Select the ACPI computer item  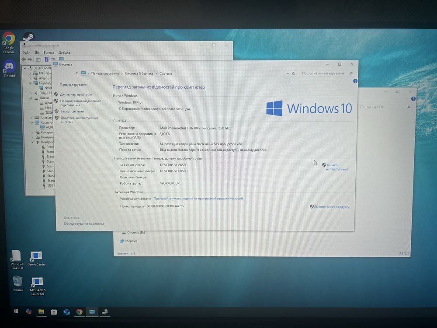(47, 127)
